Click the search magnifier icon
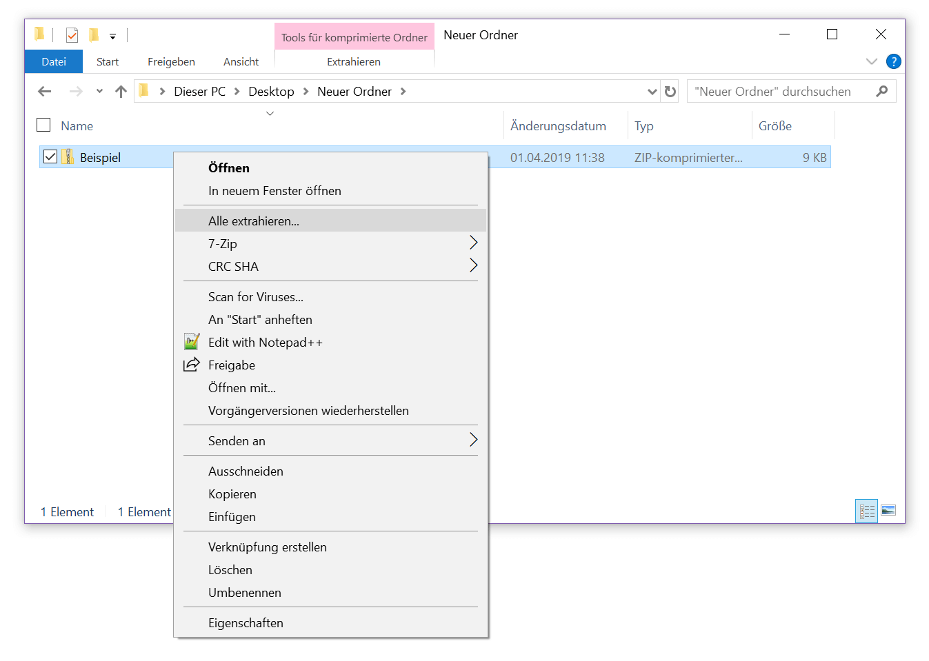This screenshot has height=661, width=929. 881,91
